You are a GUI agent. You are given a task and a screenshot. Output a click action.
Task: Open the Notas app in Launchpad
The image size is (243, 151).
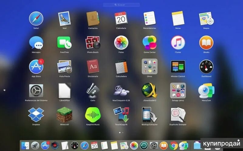(x=178, y=18)
